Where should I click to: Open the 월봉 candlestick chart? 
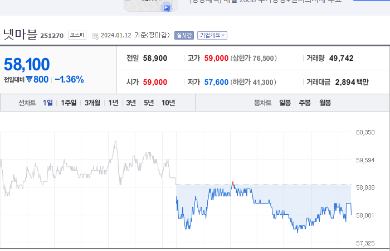pyautogui.click(x=325, y=103)
